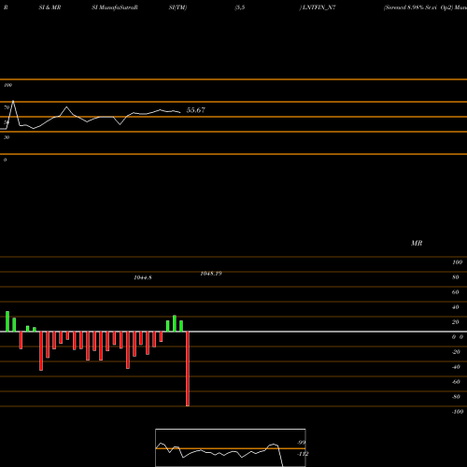The width and height of the screenshot is (467, 467).
Task: Click the RSI value label 55.67
Action: [x=195, y=110]
